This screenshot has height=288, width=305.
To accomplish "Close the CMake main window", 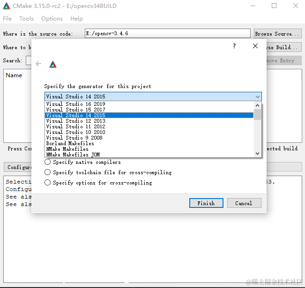I will [296, 6].
